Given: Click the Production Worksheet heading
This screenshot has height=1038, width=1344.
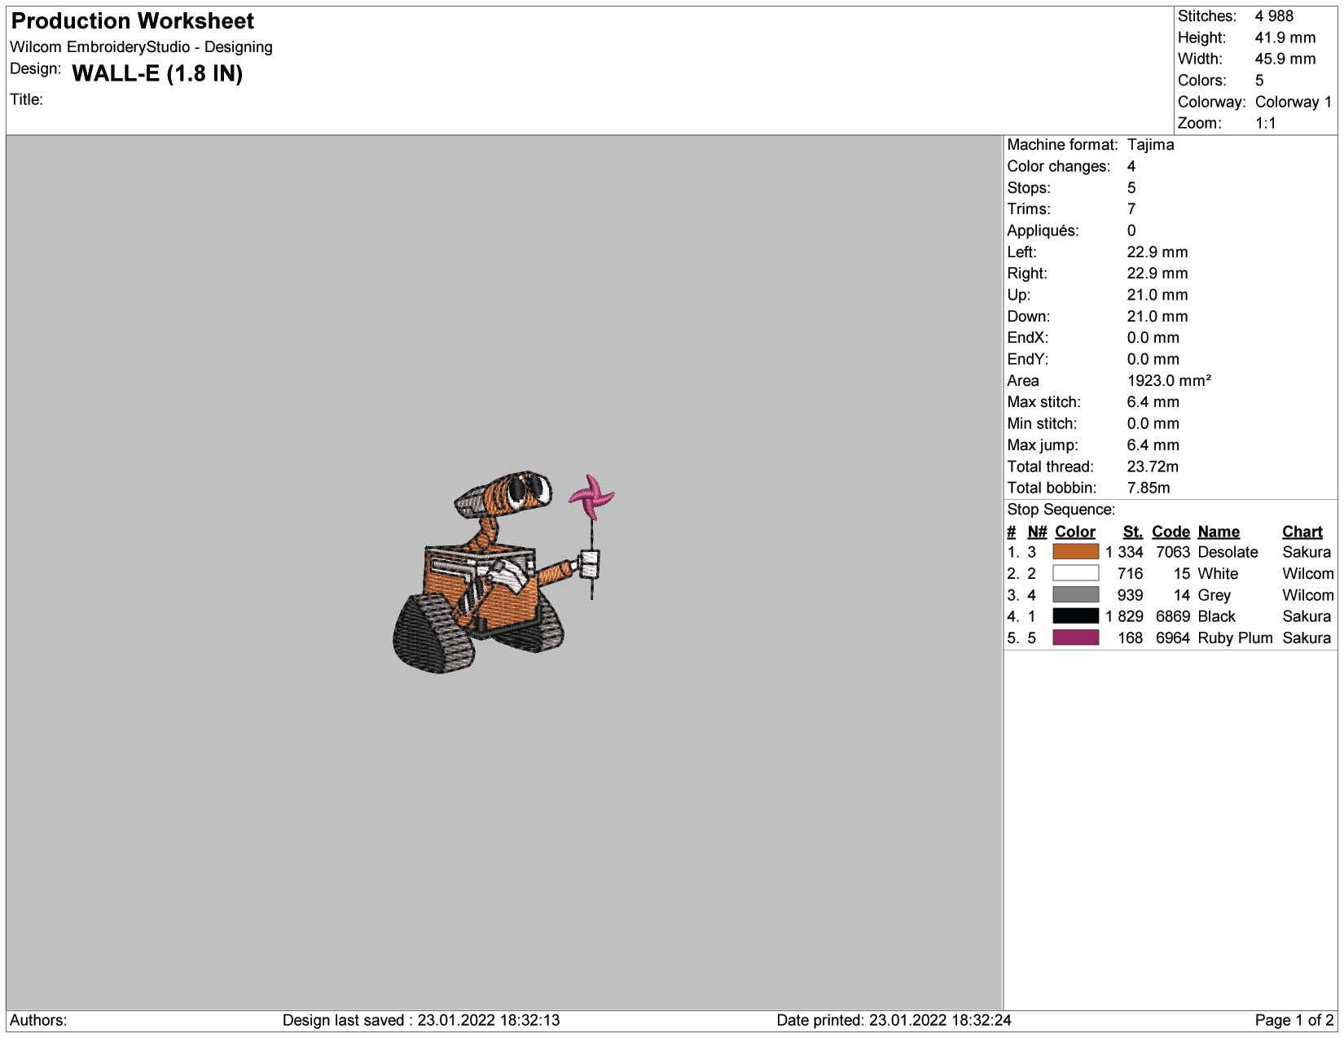Looking at the screenshot, I should pos(133,21).
